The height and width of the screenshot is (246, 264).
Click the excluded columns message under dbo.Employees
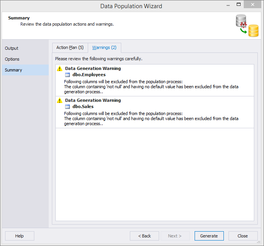coord(151,87)
